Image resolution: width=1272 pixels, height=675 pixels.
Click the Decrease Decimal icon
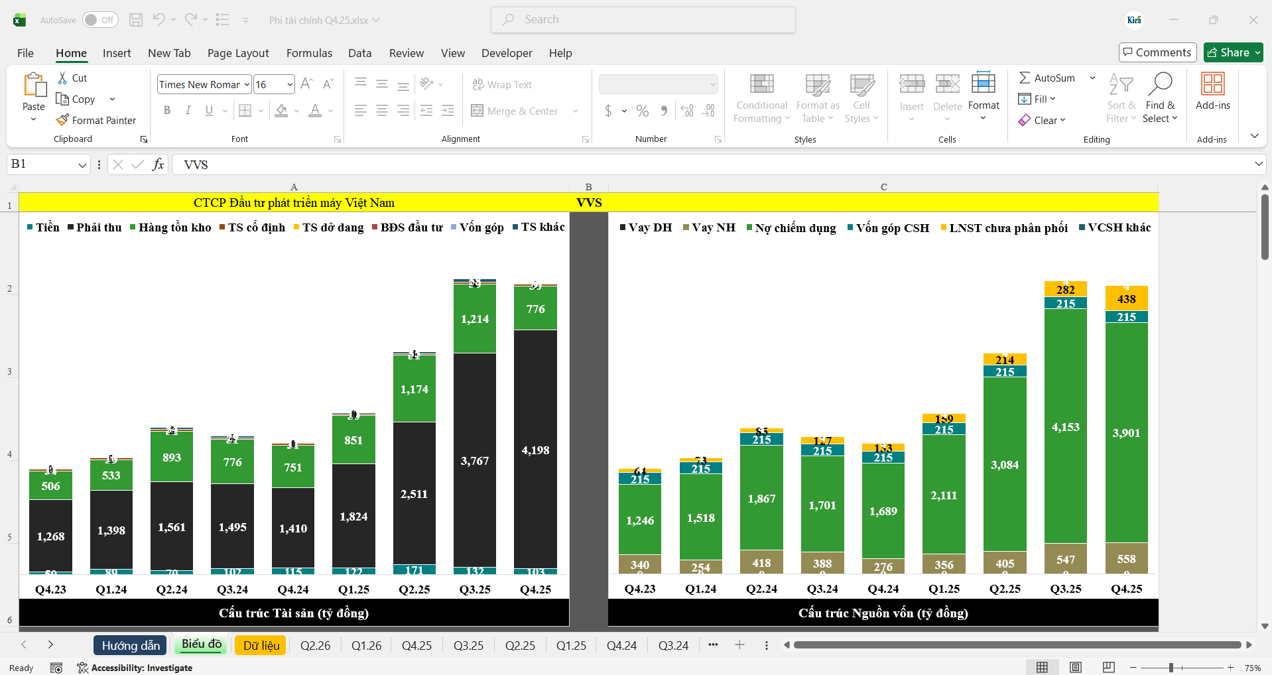click(x=708, y=111)
